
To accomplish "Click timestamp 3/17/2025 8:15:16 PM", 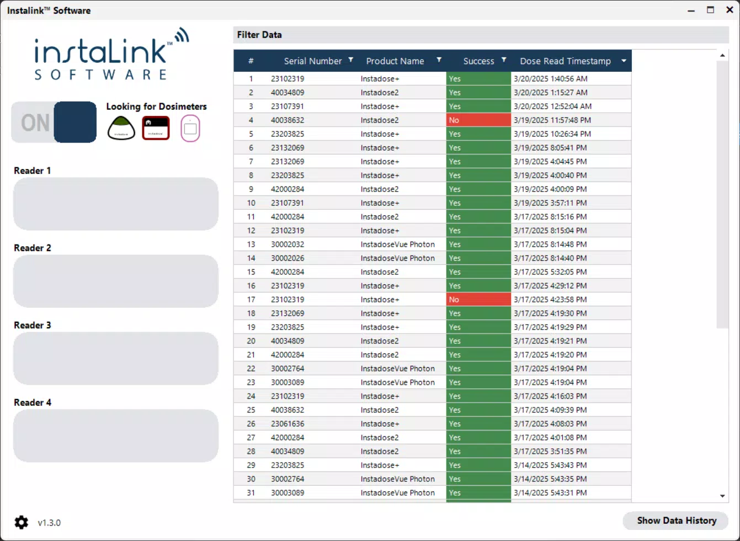I will (x=550, y=216).
